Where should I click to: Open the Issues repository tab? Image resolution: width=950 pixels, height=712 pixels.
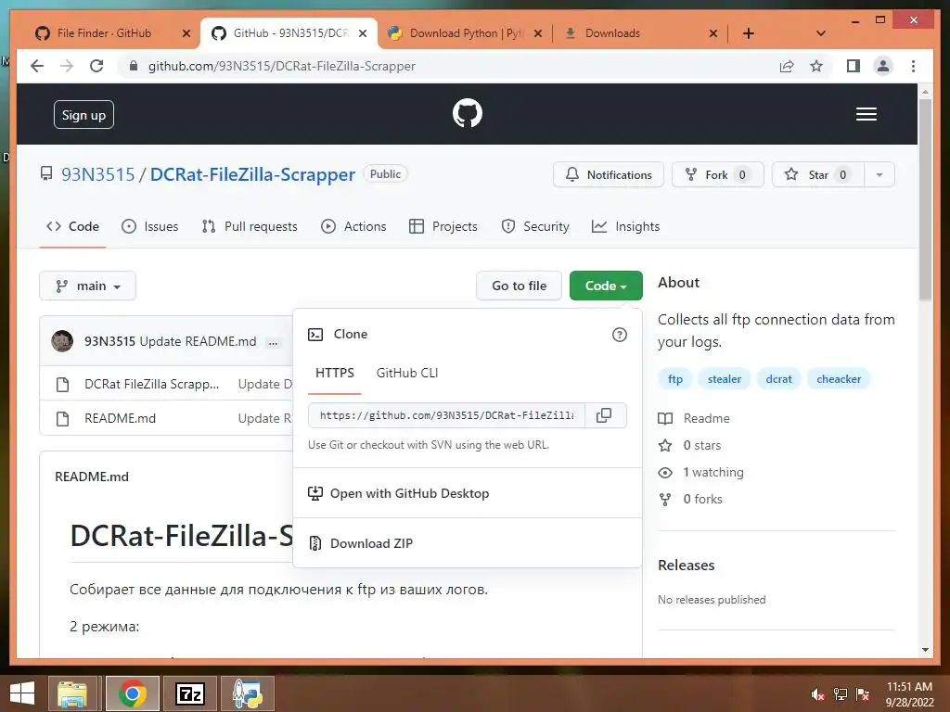[149, 226]
